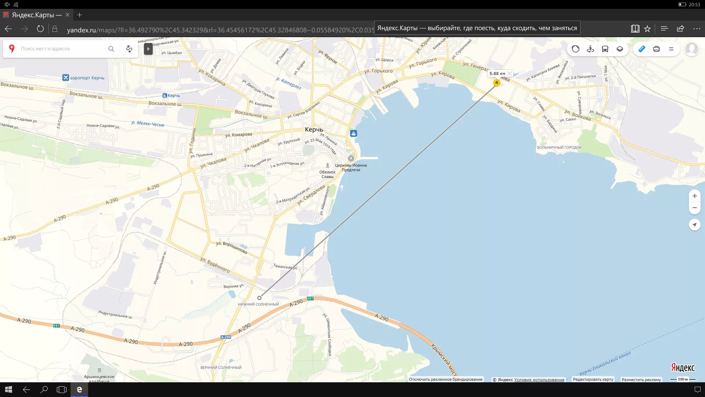This screenshot has height=397, width=705.
Task: Click the yellow ruler endpoint marker
Action: (x=496, y=83)
